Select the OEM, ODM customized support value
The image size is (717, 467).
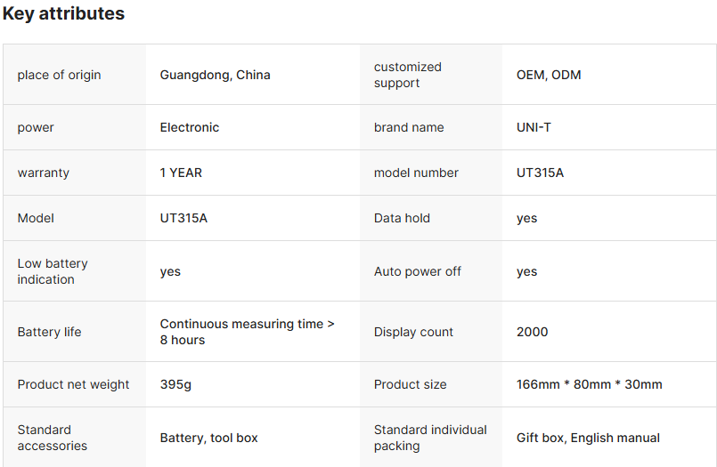(549, 75)
